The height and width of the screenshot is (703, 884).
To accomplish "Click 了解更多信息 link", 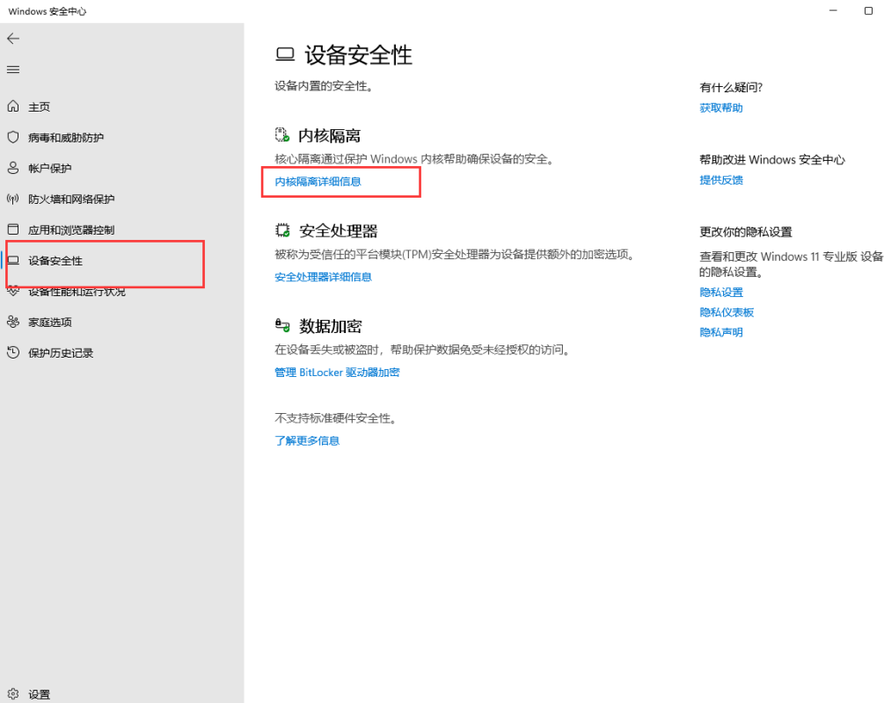I will [x=307, y=441].
